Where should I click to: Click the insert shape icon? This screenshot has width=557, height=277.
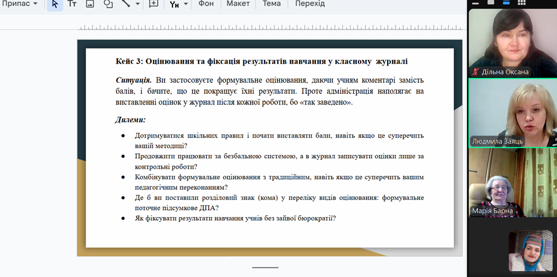108,4
